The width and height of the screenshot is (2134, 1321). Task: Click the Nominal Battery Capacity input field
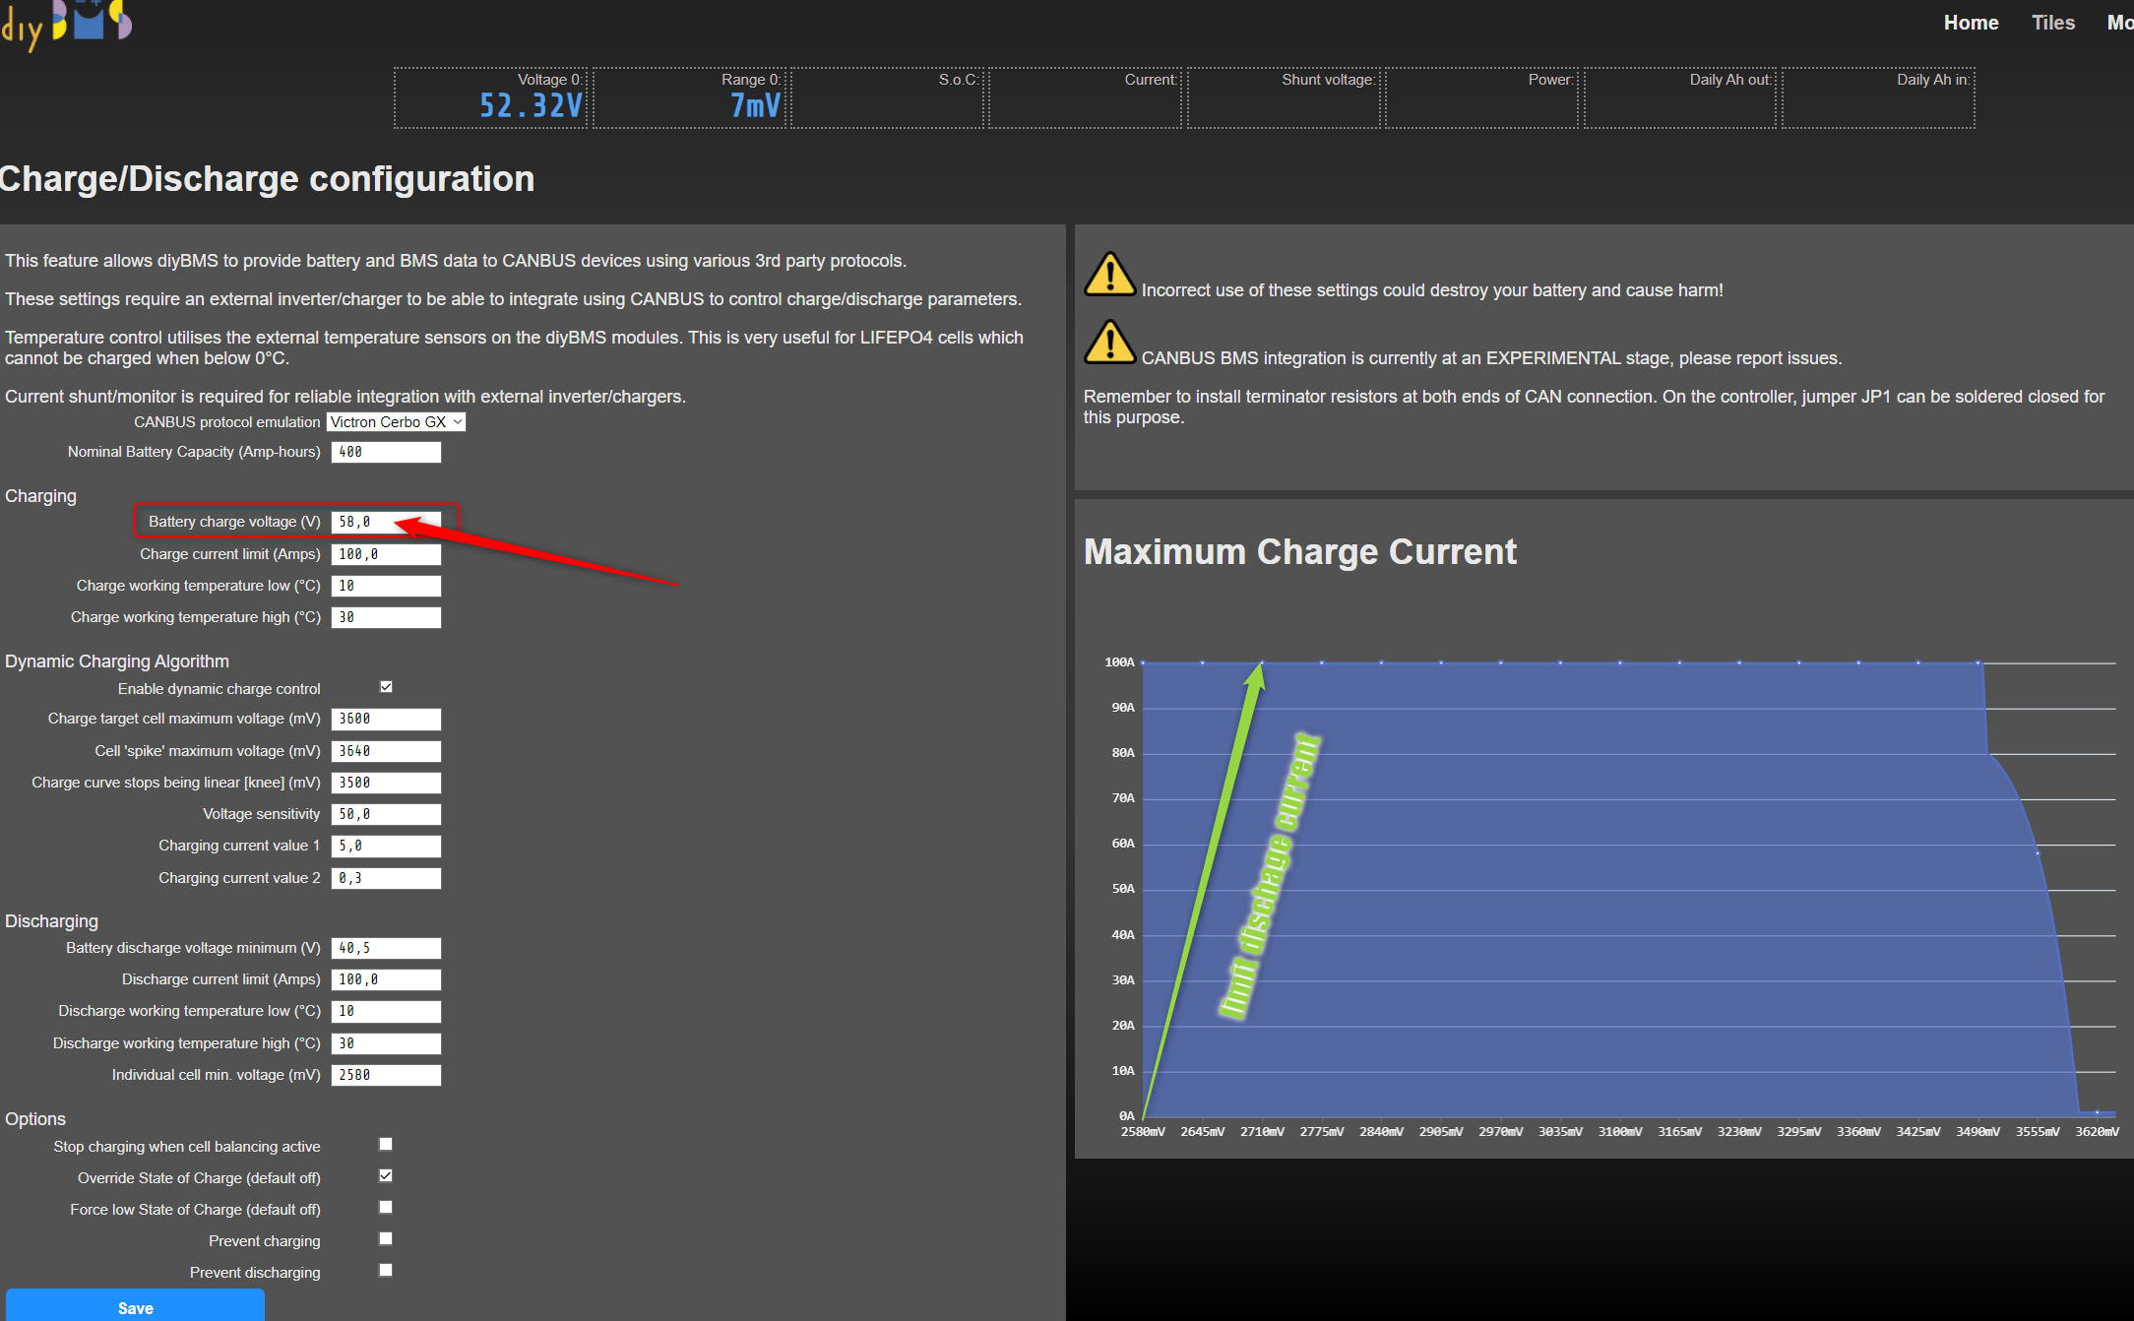pyautogui.click(x=386, y=452)
